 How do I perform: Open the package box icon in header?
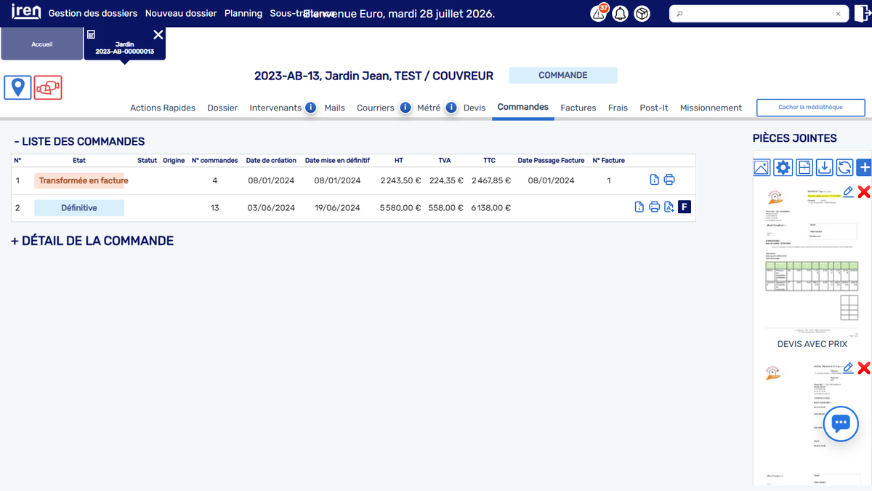click(x=642, y=14)
